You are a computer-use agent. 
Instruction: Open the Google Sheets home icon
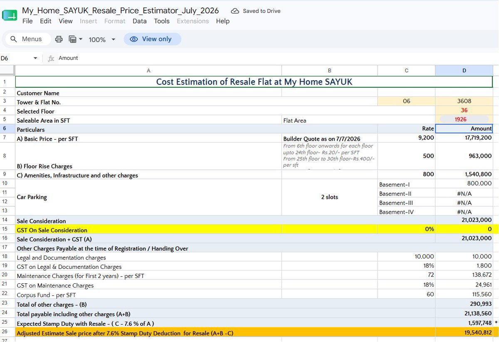pos(10,16)
